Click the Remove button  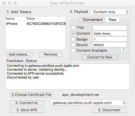coord(51,55)
